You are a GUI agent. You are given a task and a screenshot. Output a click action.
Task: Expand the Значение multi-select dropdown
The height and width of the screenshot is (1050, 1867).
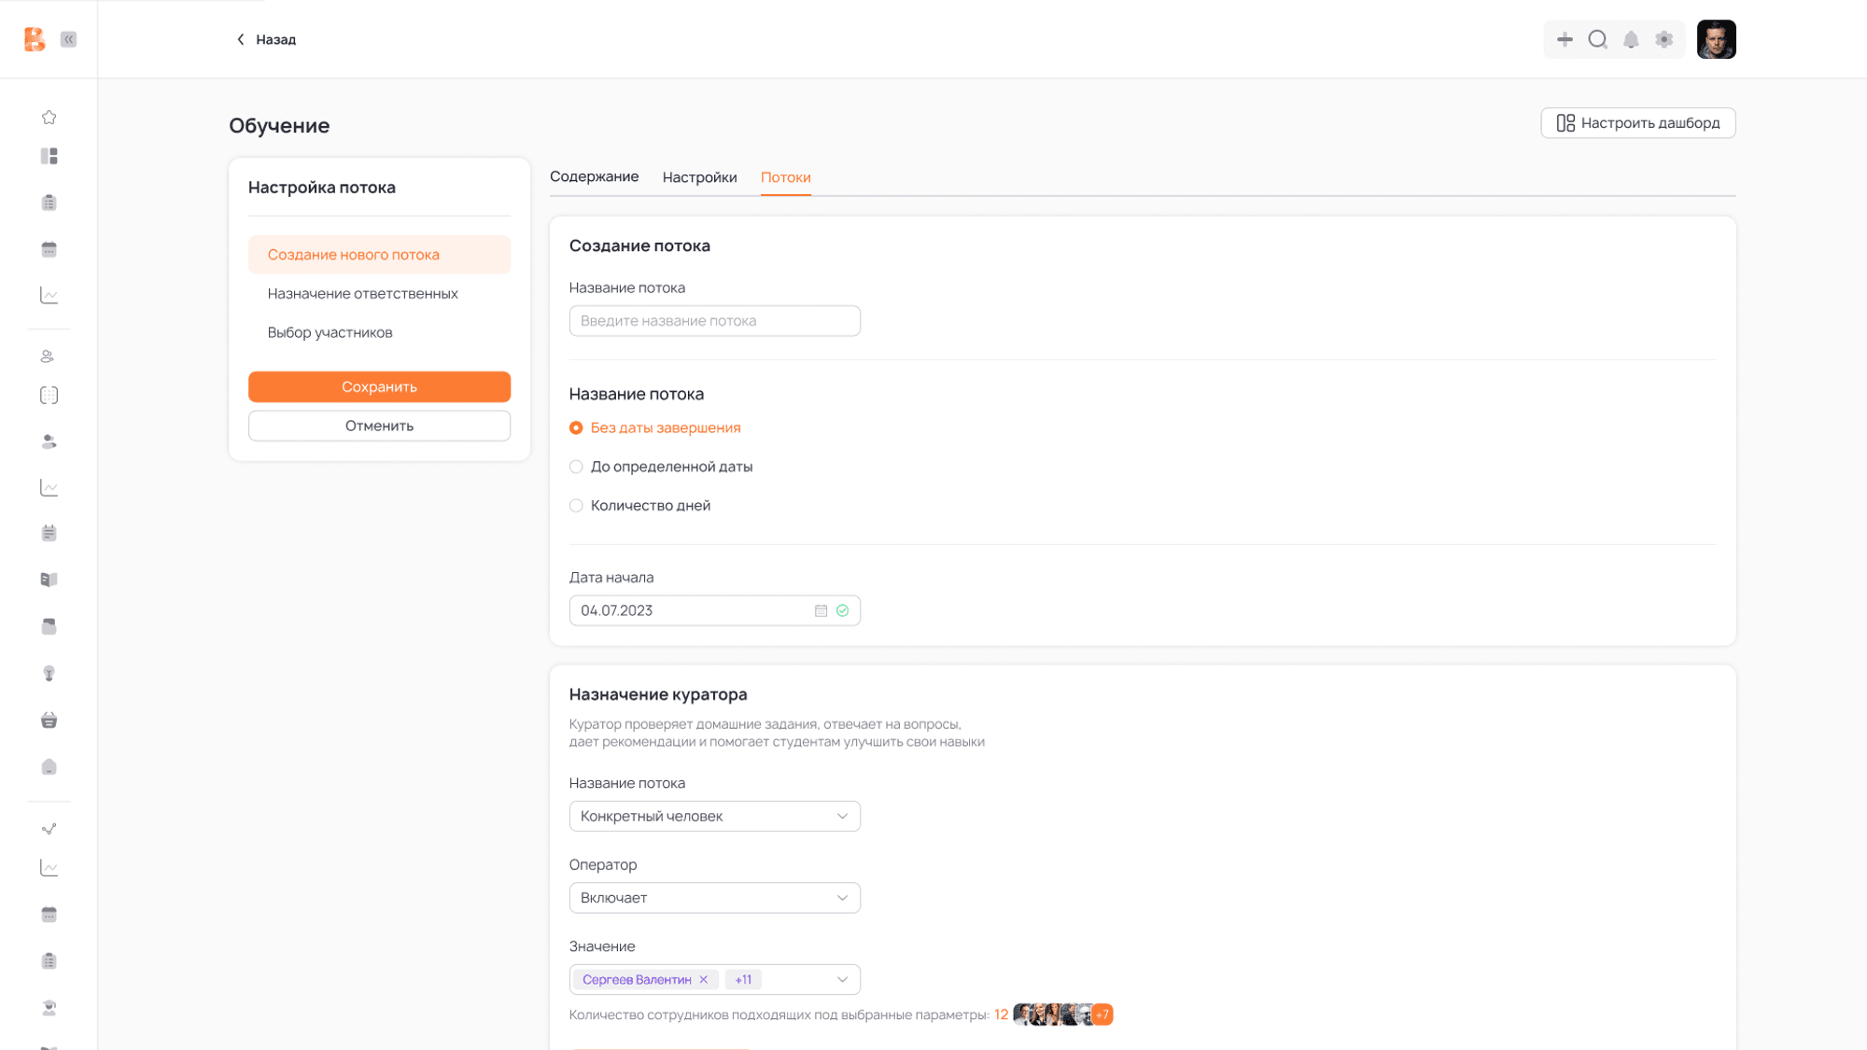[x=841, y=979]
